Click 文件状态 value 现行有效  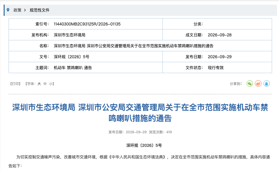point(216,68)
